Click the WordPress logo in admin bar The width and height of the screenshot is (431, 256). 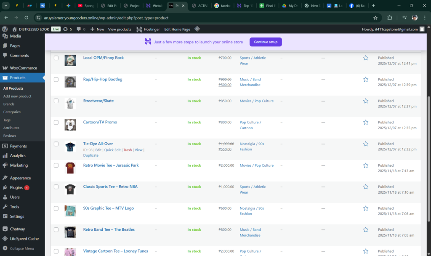5,29
